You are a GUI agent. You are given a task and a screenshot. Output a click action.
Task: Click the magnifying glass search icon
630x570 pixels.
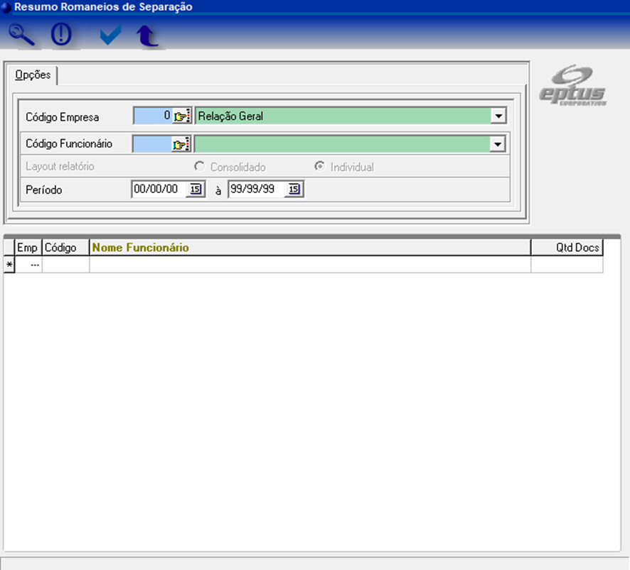[x=21, y=34]
